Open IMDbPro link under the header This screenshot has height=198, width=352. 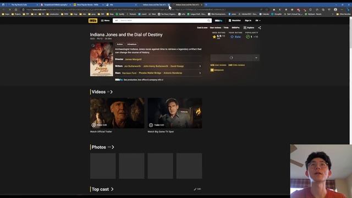click(x=235, y=28)
